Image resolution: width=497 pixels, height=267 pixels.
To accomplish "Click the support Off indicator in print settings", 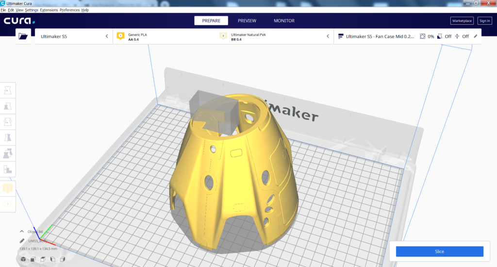I will (x=444, y=36).
